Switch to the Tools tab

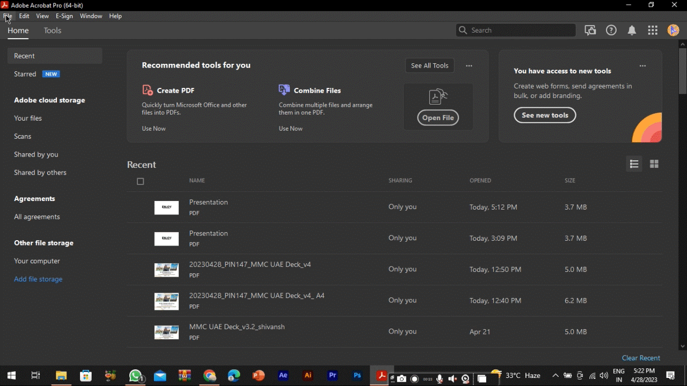(x=53, y=31)
